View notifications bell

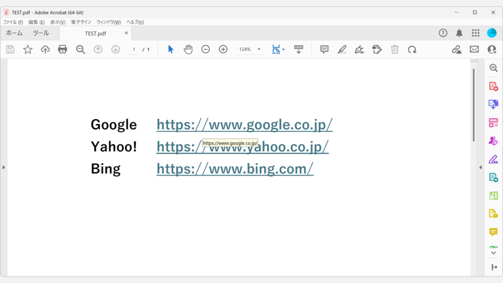[x=459, y=33]
